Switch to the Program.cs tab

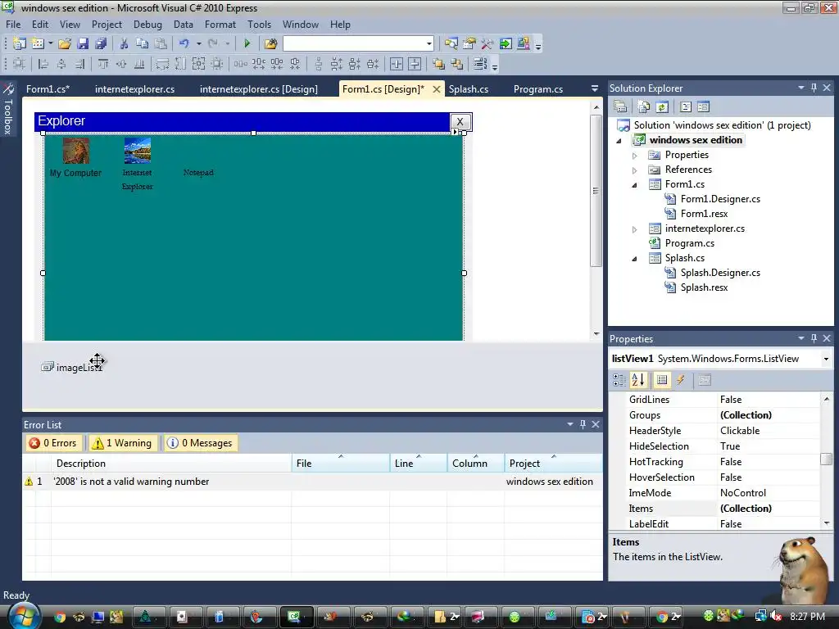(537, 89)
